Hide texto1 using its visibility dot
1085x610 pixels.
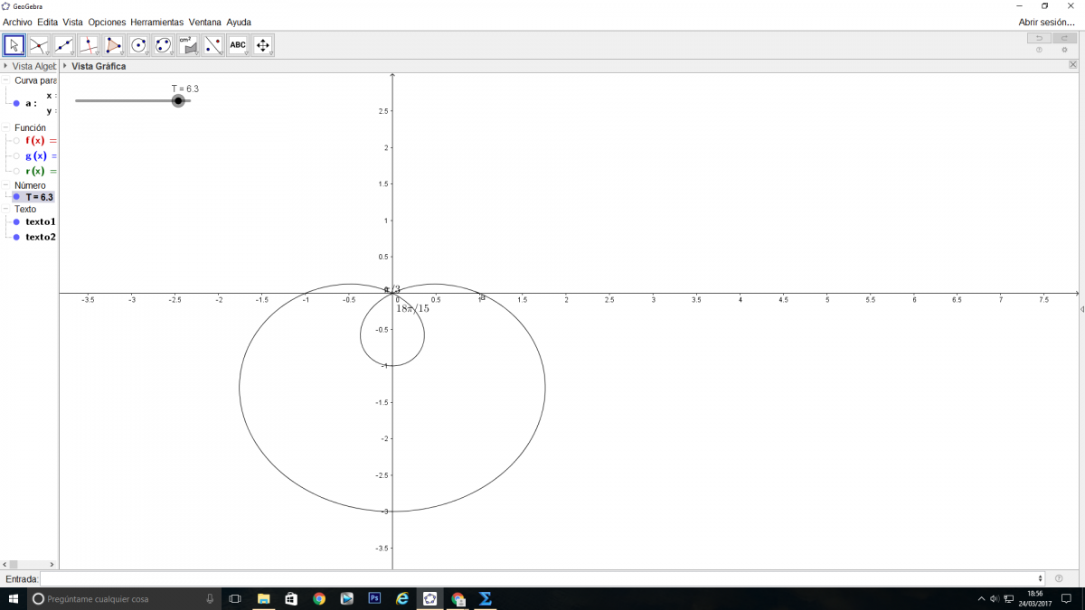16,222
